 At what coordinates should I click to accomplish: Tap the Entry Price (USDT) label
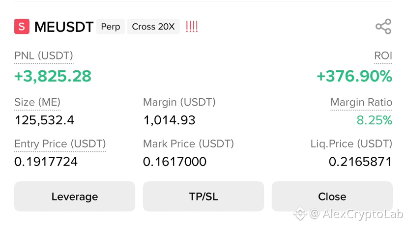click(x=60, y=144)
